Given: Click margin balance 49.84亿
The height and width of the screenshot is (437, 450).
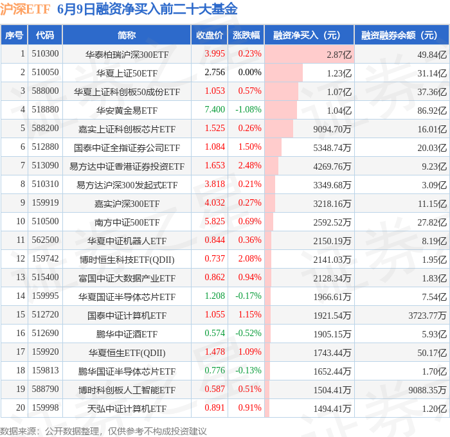Looking at the screenshot, I should tap(432, 55).
